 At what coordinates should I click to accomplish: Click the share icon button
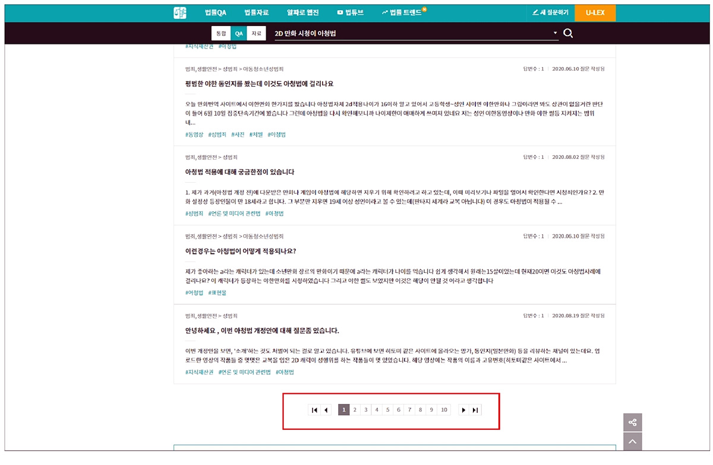[x=632, y=422]
